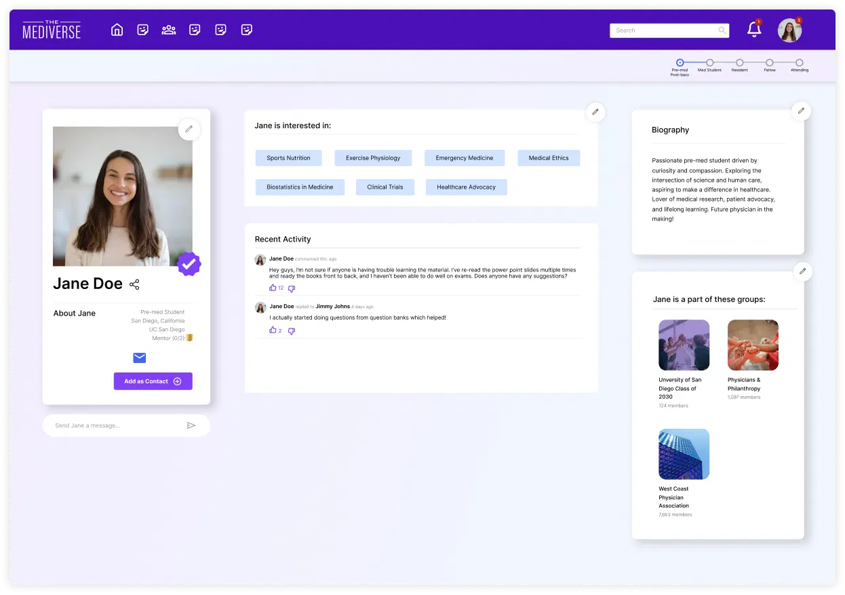Click the 'Biography' heading
The height and width of the screenshot is (595, 845).
(670, 130)
